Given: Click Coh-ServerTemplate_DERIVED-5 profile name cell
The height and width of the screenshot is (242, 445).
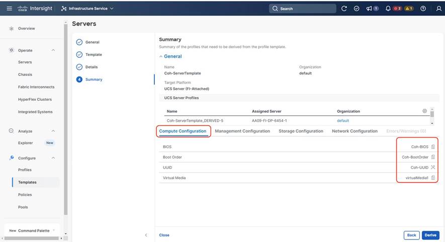Looking at the screenshot, I should click(x=195, y=120).
